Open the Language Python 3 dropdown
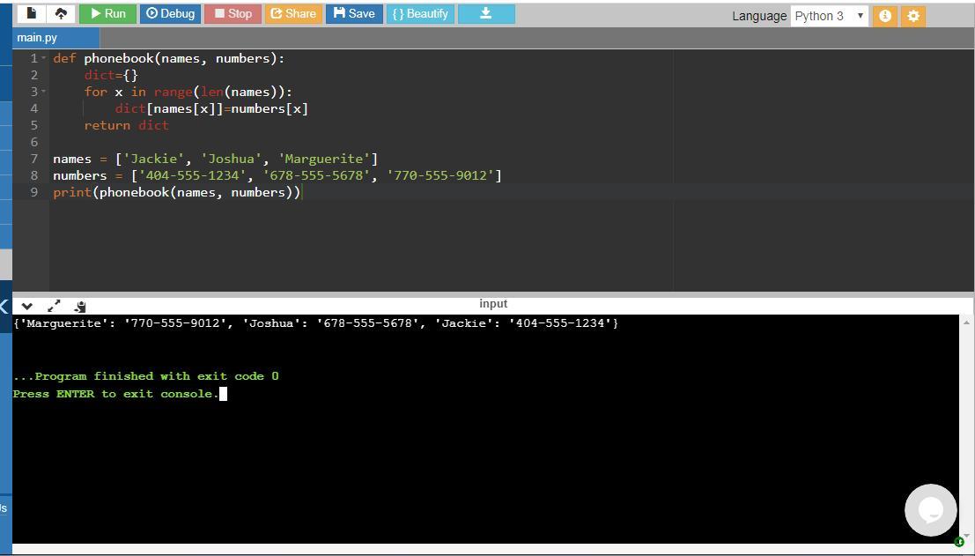Viewport: 975px width, 556px height. click(829, 16)
